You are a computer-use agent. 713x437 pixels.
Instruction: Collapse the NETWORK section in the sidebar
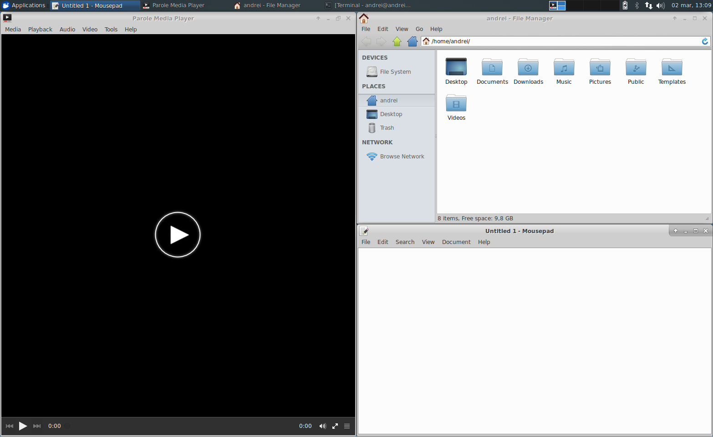377,142
